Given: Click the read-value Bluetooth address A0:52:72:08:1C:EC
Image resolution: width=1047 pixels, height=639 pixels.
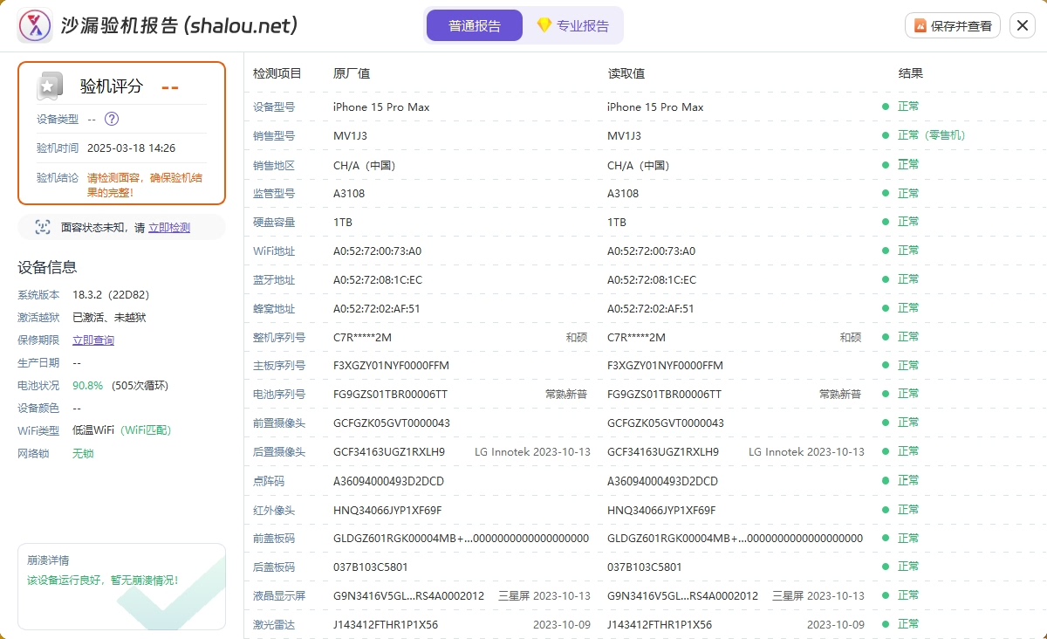Looking at the screenshot, I should (652, 279).
